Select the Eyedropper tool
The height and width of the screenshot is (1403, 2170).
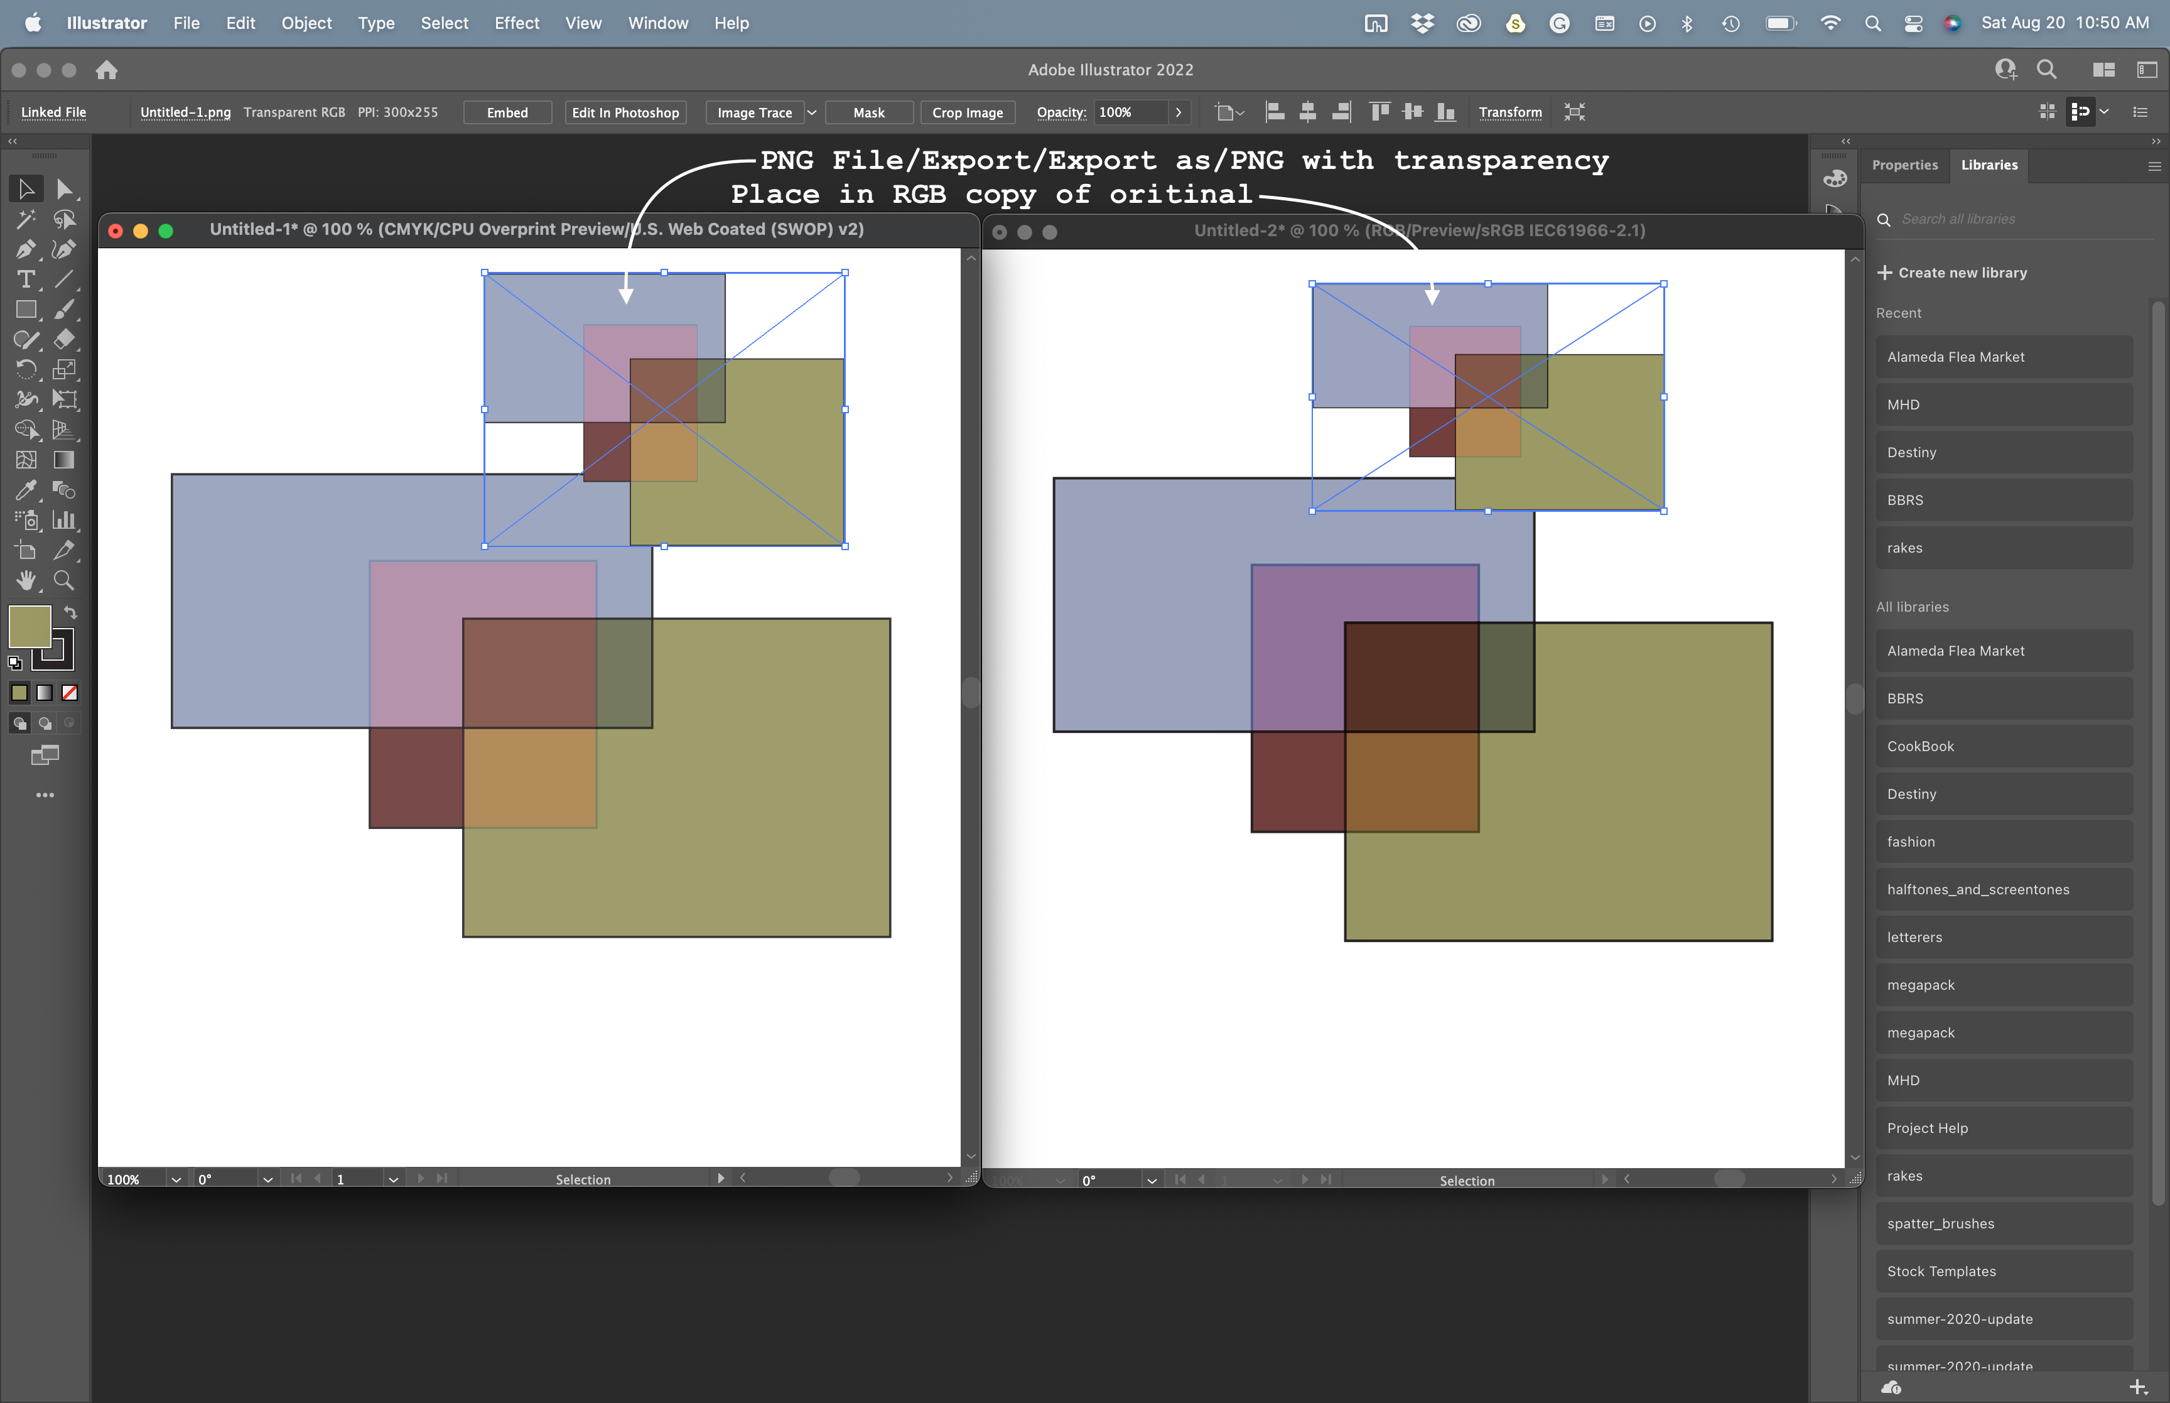26,490
